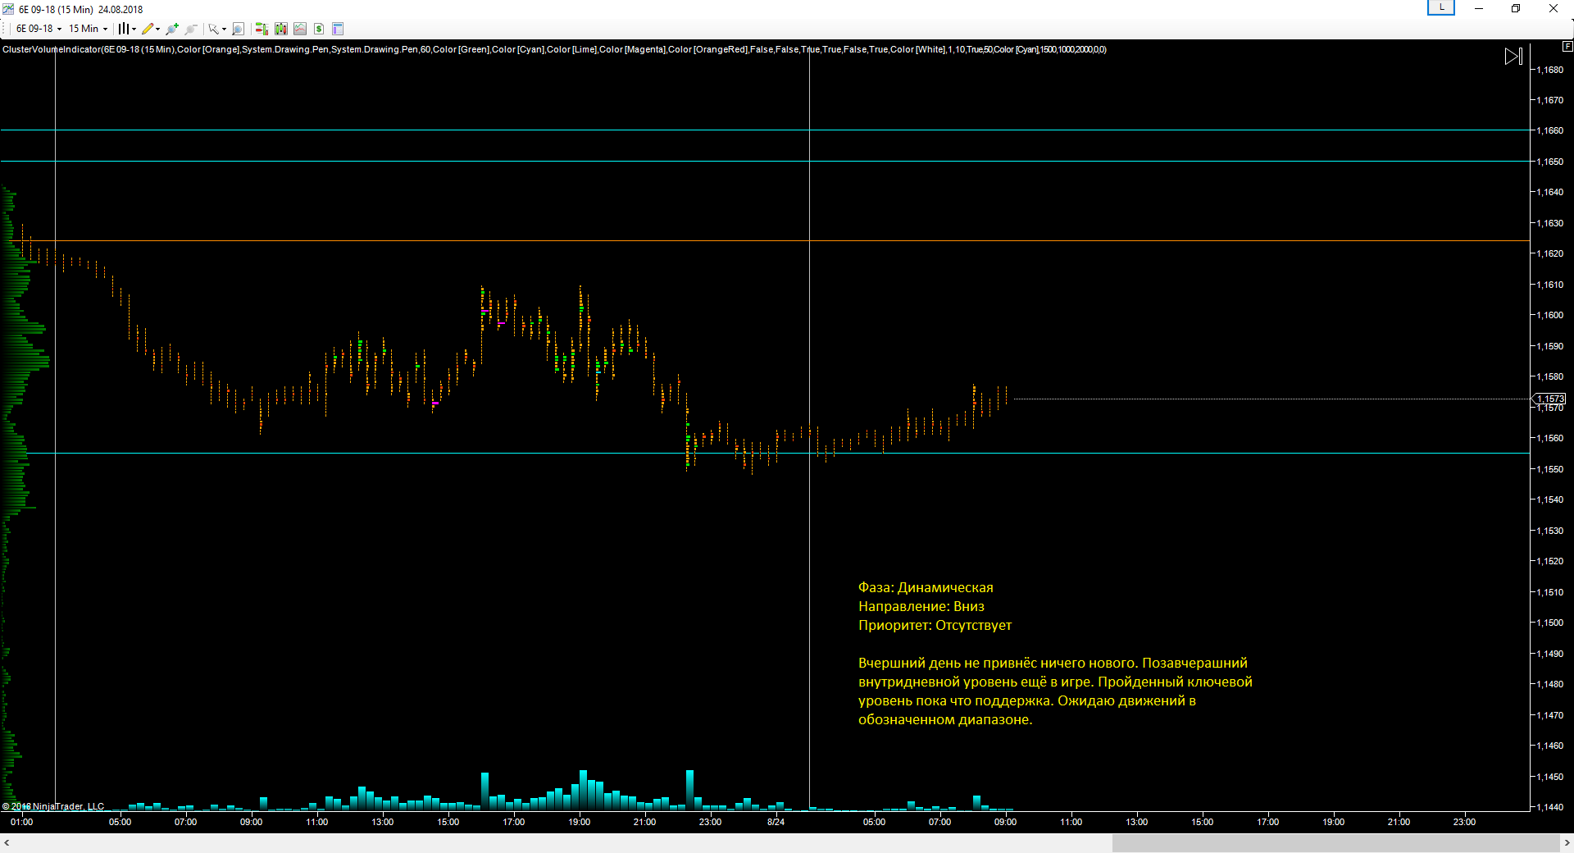Click the zoom out magnifier icon
This screenshot has width=1574, height=853.
tap(191, 29)
